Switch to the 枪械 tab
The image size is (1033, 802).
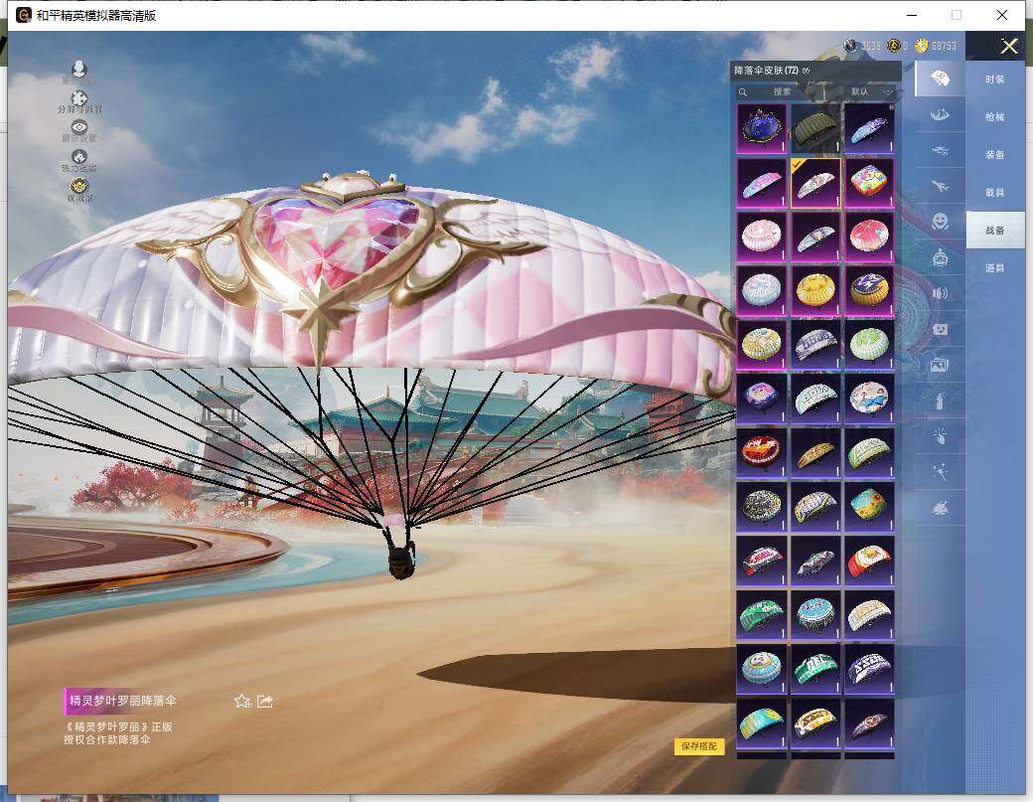tap(994, 116)
